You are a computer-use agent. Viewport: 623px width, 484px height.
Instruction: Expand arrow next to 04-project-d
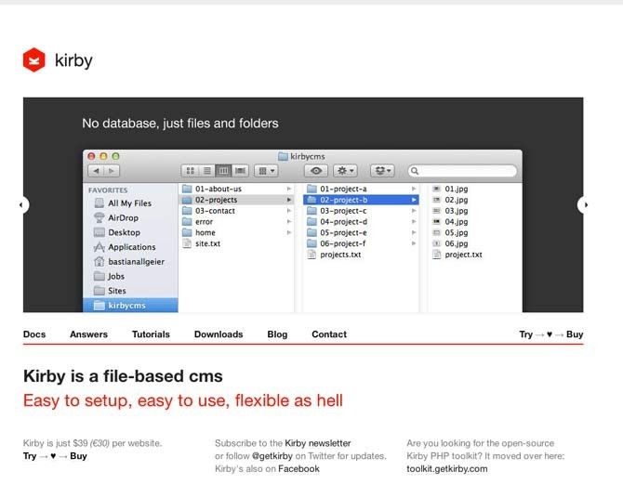(x=414, y=221)
